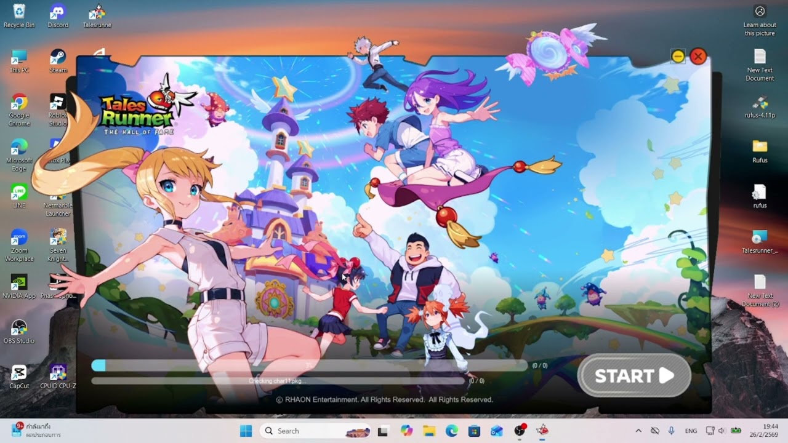Click the battery icon in system tray
Image resolution: width=788 pixels, height=443 pixels.
point(736,431)
